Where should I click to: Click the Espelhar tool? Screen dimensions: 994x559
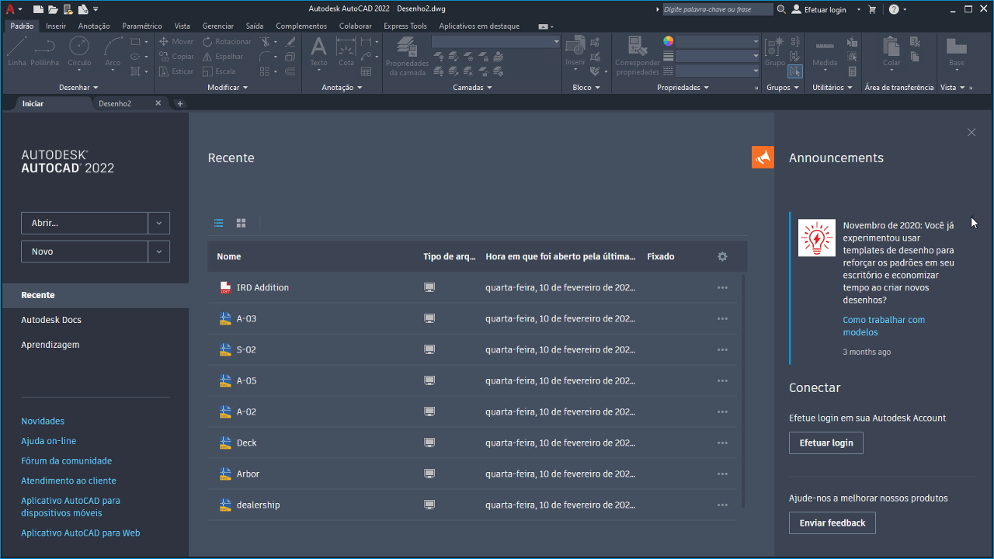coord(223,56)
